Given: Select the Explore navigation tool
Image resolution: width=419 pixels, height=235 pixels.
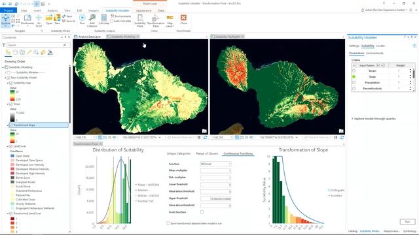Looking at the screenshot, I should 6,20.
